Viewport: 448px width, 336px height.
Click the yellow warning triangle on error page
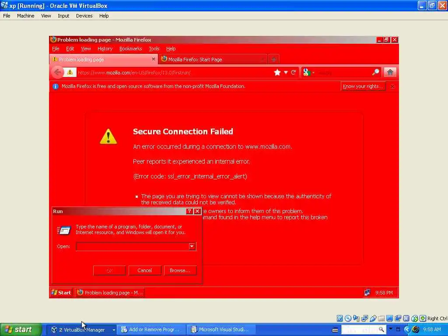[x=108, y=136]
